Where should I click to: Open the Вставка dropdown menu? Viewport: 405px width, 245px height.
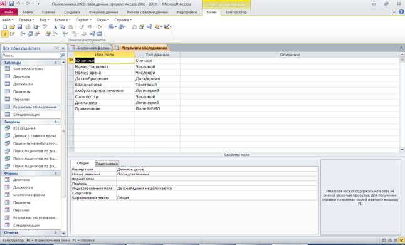[63, 20]
